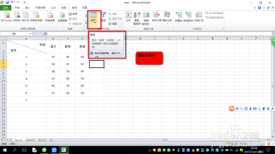Viewport: 275px width, 154px height.
Task: Switch to Insert (插入) tab
Action: [28, 8]
